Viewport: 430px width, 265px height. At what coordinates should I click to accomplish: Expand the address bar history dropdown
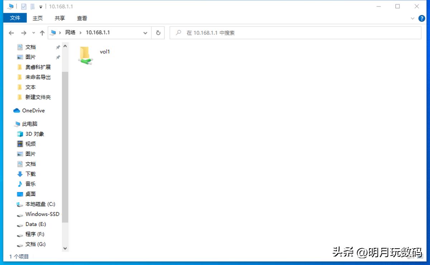point(145,33)
